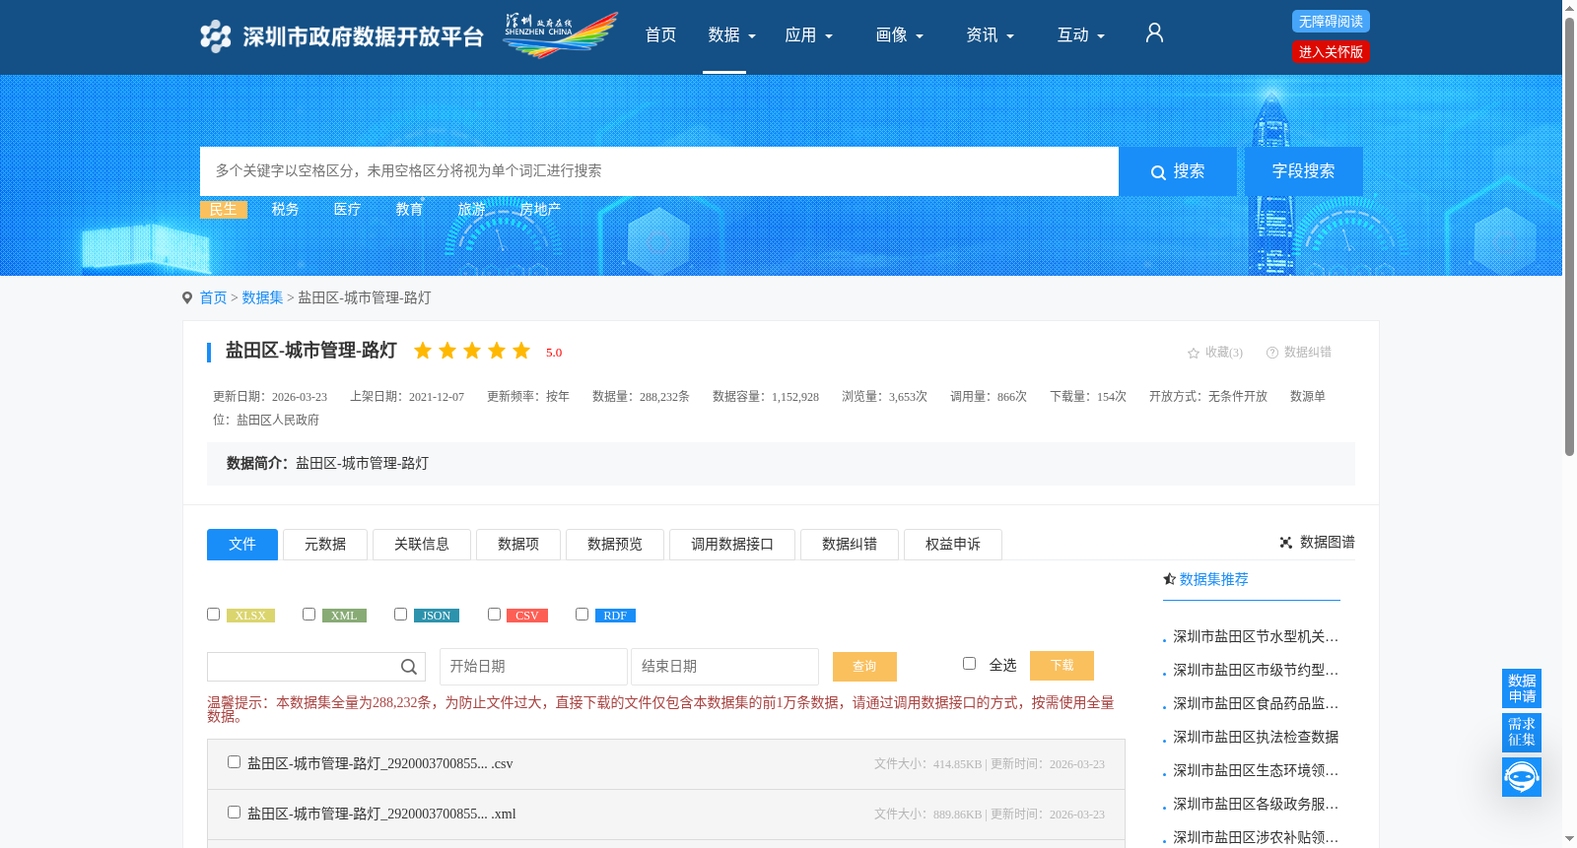Click the orange 查询 button
The height and width of the screenshot is (848, 1577).
point(864,667)
